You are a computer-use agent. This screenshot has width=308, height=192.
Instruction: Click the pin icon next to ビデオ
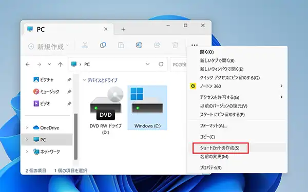(69, 103)
